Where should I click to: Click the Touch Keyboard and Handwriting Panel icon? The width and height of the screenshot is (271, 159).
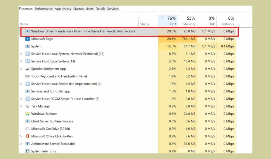tap(27, 76)
